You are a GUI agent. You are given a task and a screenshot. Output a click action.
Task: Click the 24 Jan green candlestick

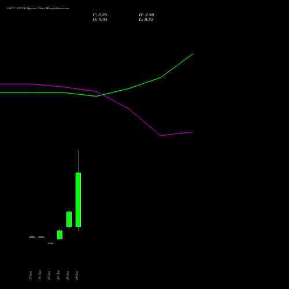point(60,235)
